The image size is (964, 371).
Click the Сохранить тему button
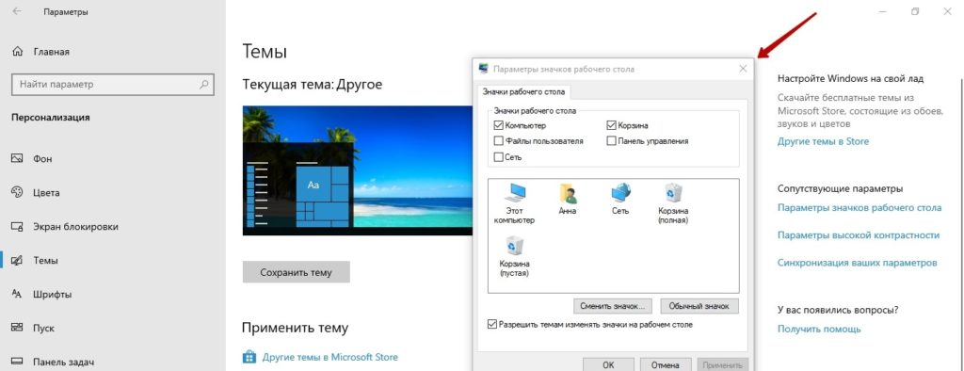[x=296, y=272]
